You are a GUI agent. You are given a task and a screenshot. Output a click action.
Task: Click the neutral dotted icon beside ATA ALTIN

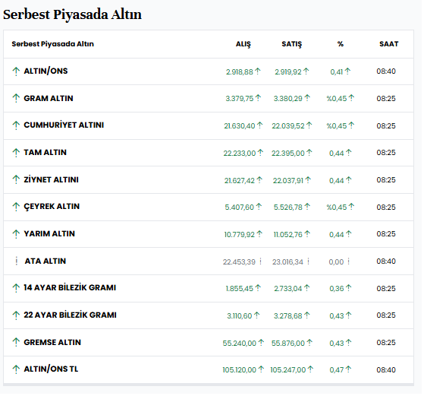[x=17, y=261]
